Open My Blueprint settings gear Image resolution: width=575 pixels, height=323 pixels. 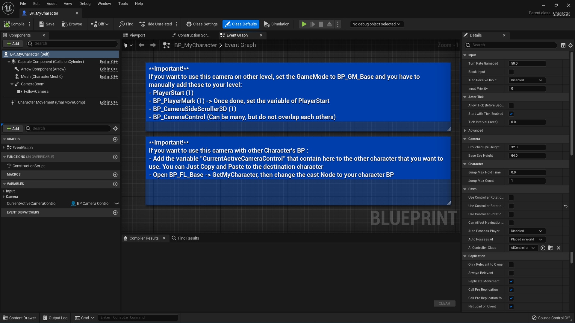[x=115, y=129]
